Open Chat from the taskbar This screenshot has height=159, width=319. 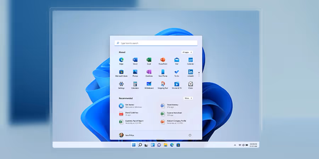coord(159,145)
